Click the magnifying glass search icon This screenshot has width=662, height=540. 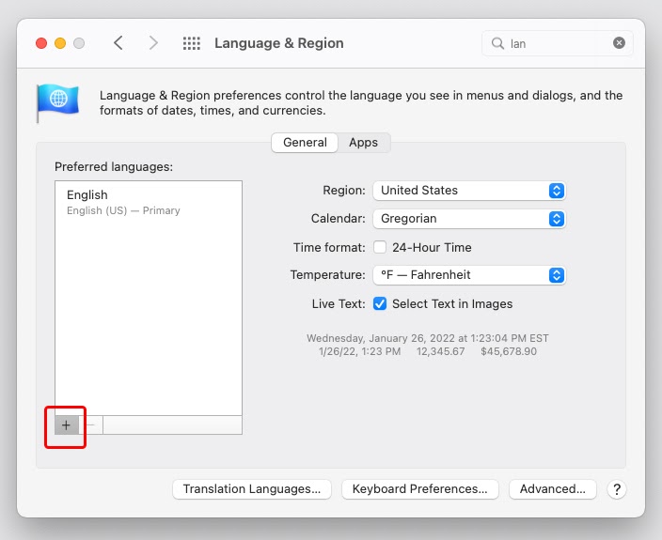point(497,43)
